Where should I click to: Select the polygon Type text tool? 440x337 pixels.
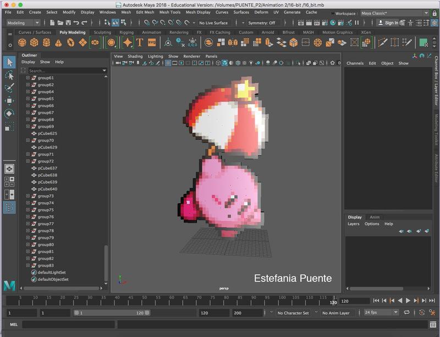140,42
